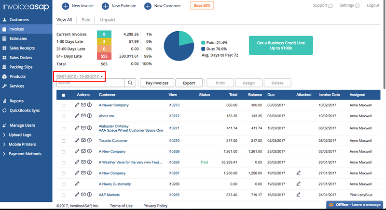Click the search magnifier icon
Viewport: 386px width, 210px height.
[x=130, y=83]
